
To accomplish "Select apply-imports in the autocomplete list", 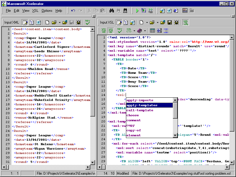I will pyautogui.click(x=150, y=100).
